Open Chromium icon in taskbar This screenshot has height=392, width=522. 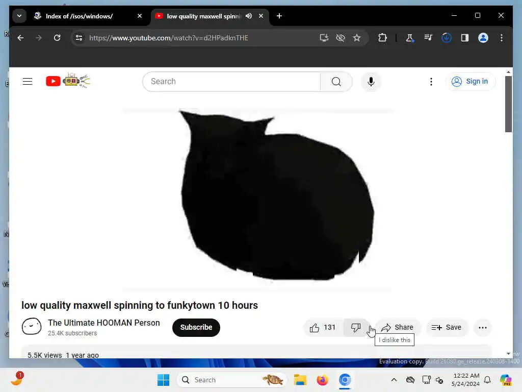[345, 380]
